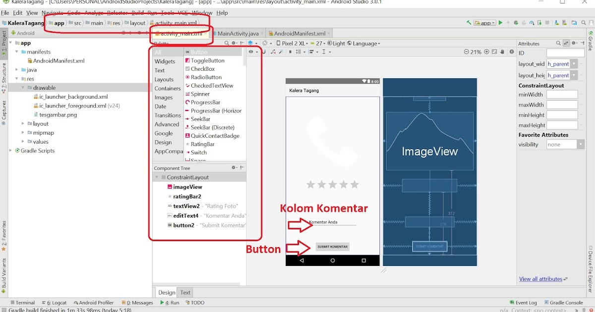Open the MainActivity.java editor tab

[x=238, y=33]
